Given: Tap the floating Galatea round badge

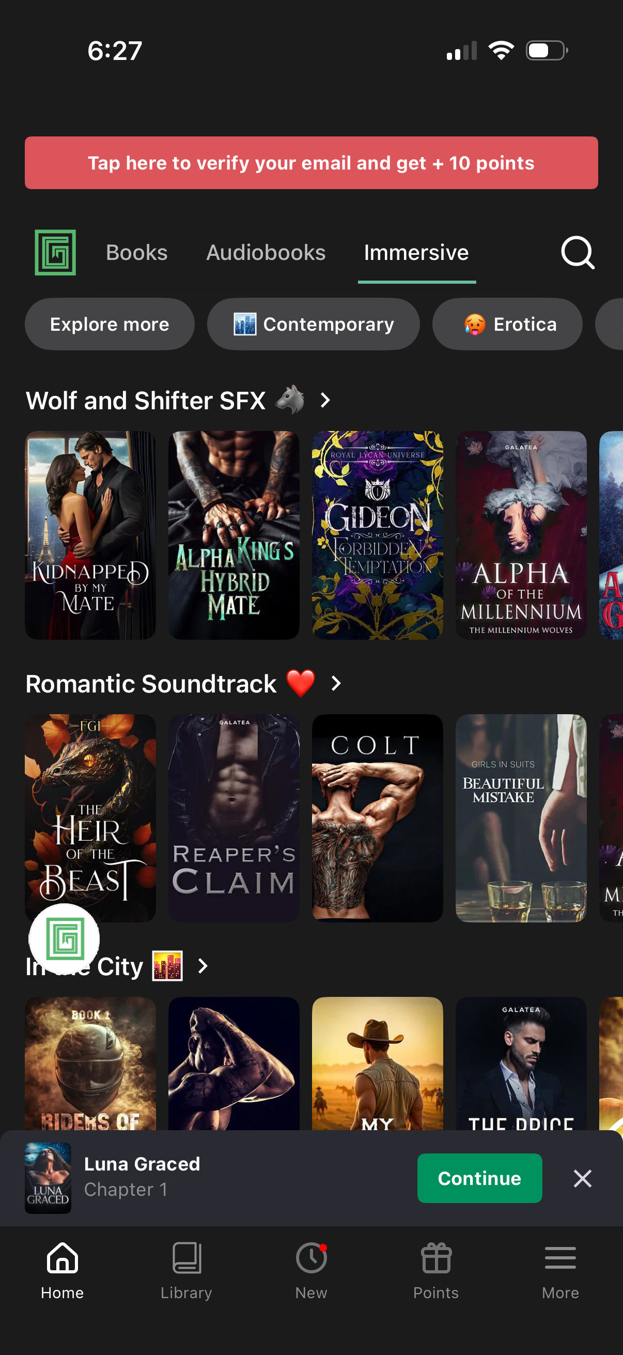Looking at the screenshot, I should 64,939.
